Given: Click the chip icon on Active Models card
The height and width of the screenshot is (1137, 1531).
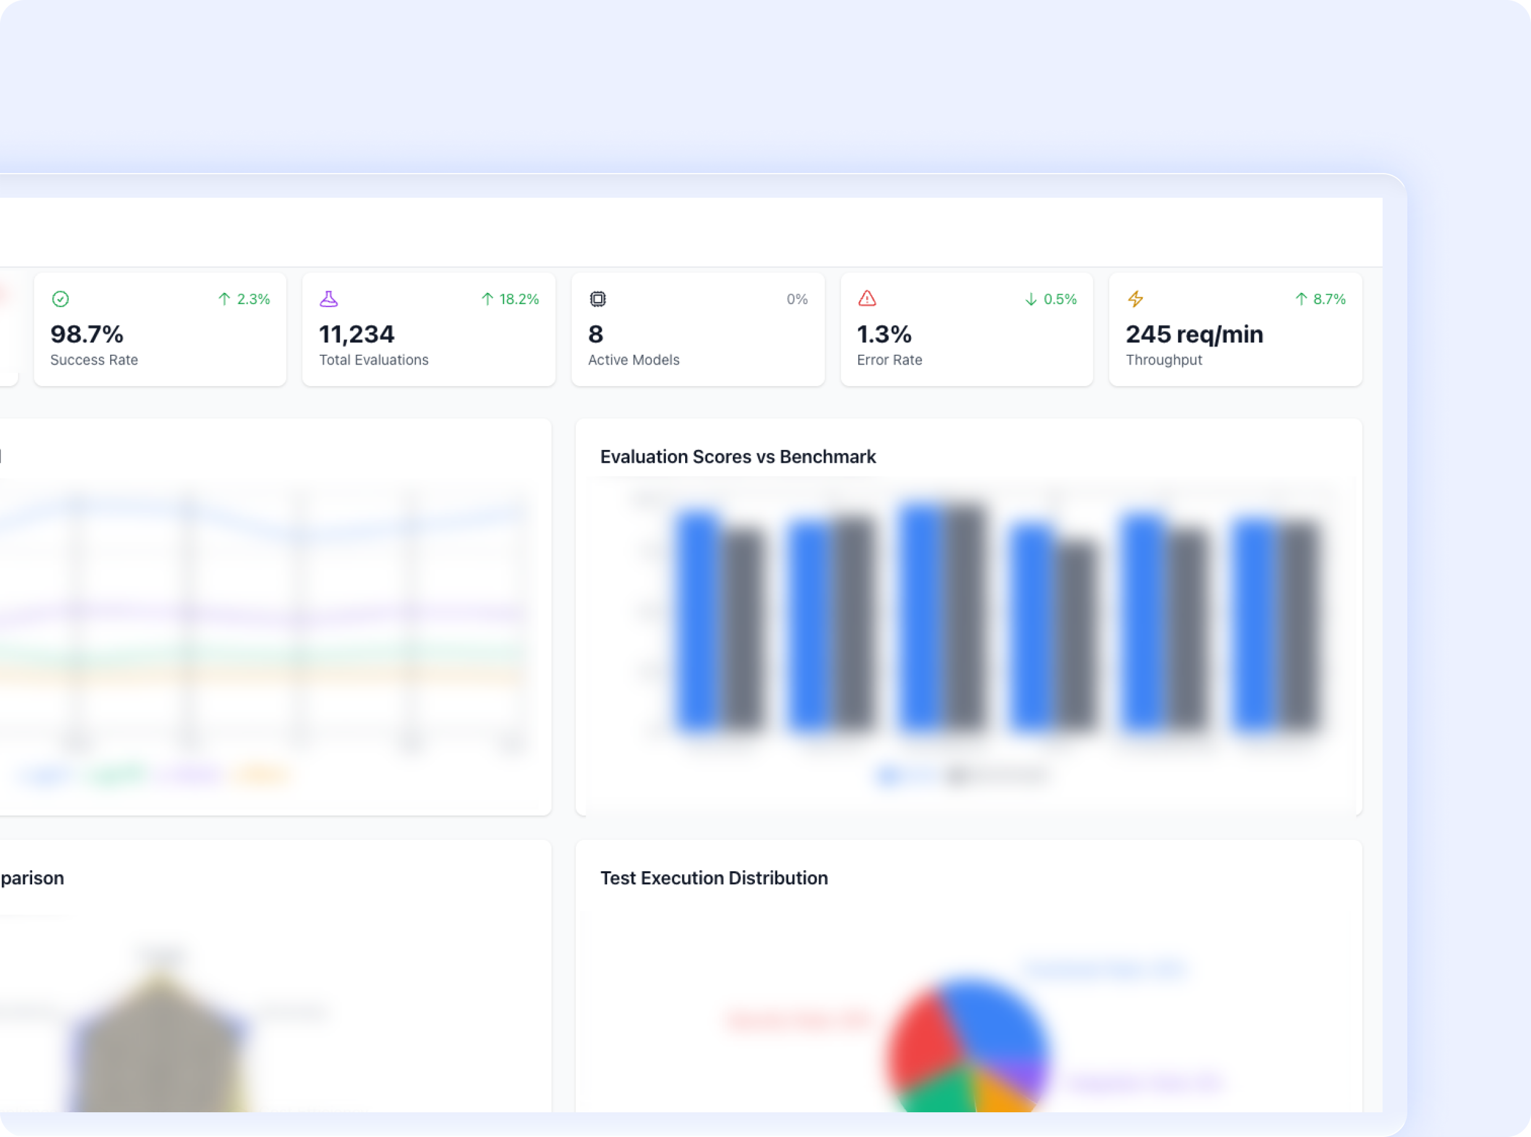Looking at the screenshot, I should (597, 298).
